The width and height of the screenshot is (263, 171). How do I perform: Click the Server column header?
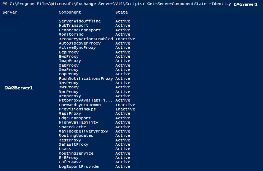pos(10,12)
